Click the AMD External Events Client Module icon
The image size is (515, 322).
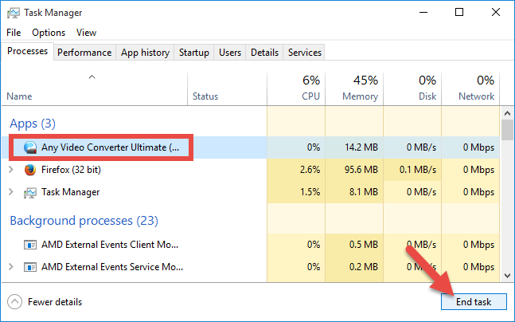pyautogui.click(x=30, y=245)
